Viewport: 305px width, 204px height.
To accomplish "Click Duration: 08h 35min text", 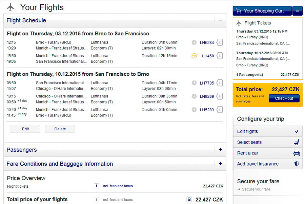I will pos(159,96).
